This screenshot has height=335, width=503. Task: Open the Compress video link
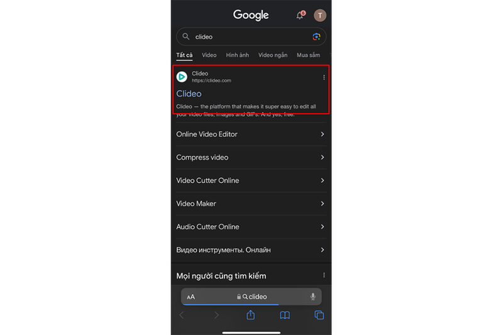point(202,157)
